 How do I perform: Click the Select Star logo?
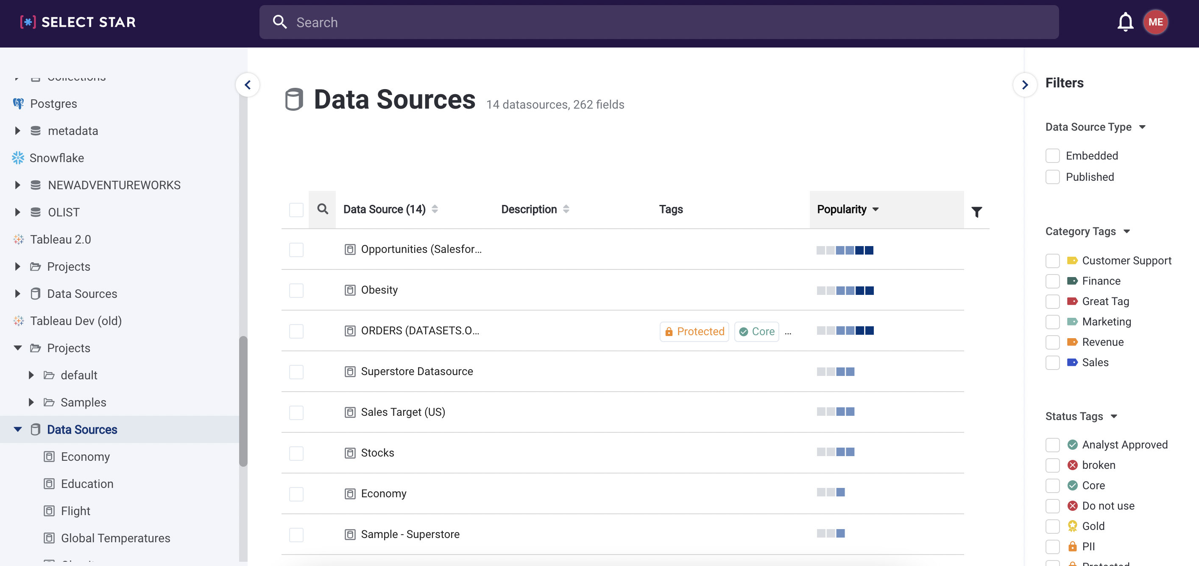(78, 22)
